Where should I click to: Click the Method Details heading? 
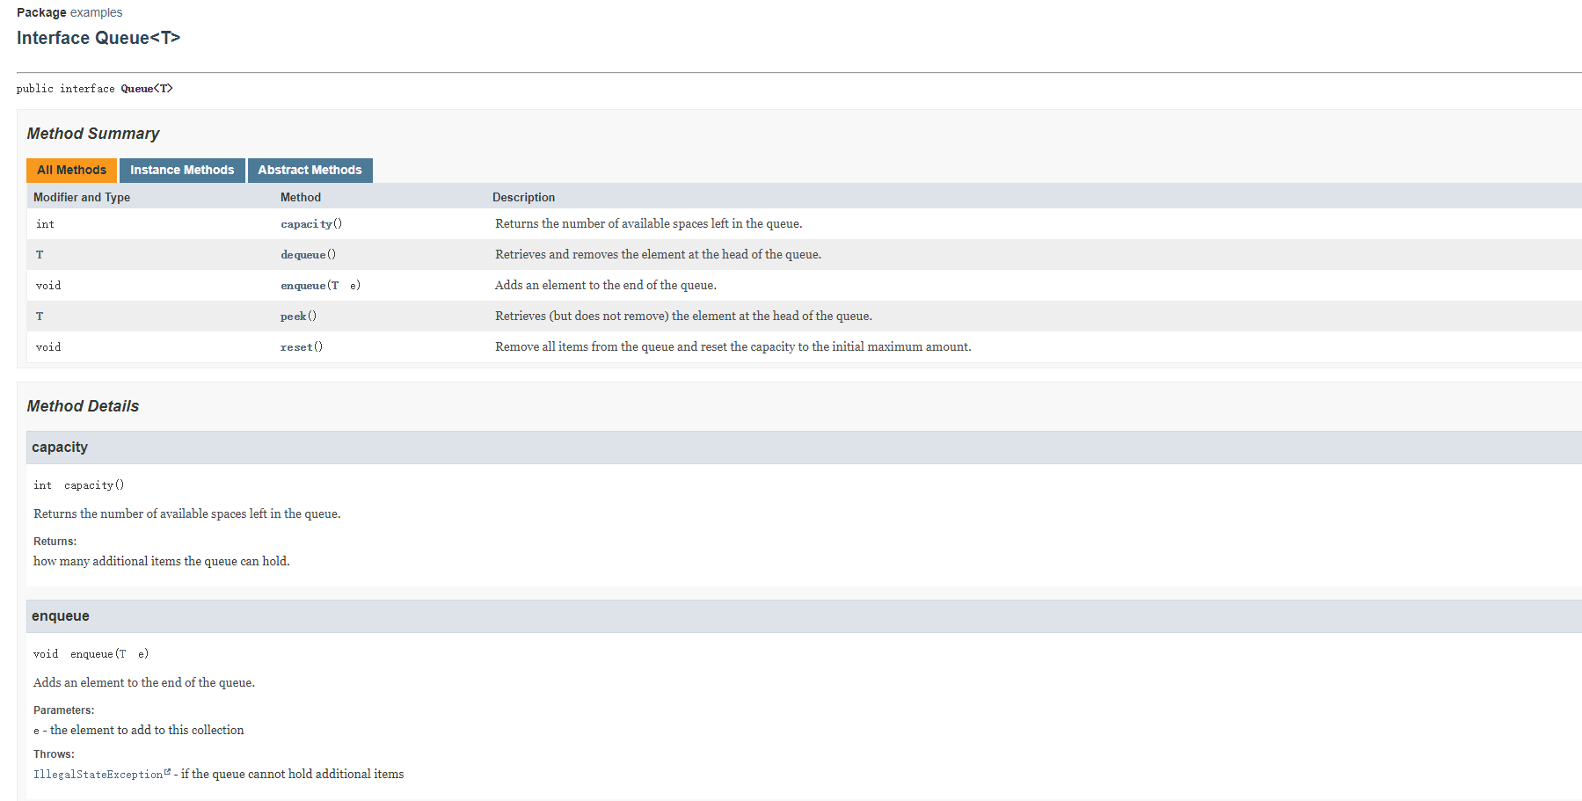click(x=83, y=406)
